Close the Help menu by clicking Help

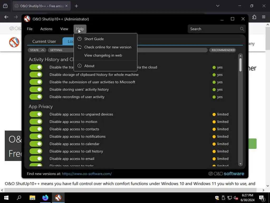[80, 29]
